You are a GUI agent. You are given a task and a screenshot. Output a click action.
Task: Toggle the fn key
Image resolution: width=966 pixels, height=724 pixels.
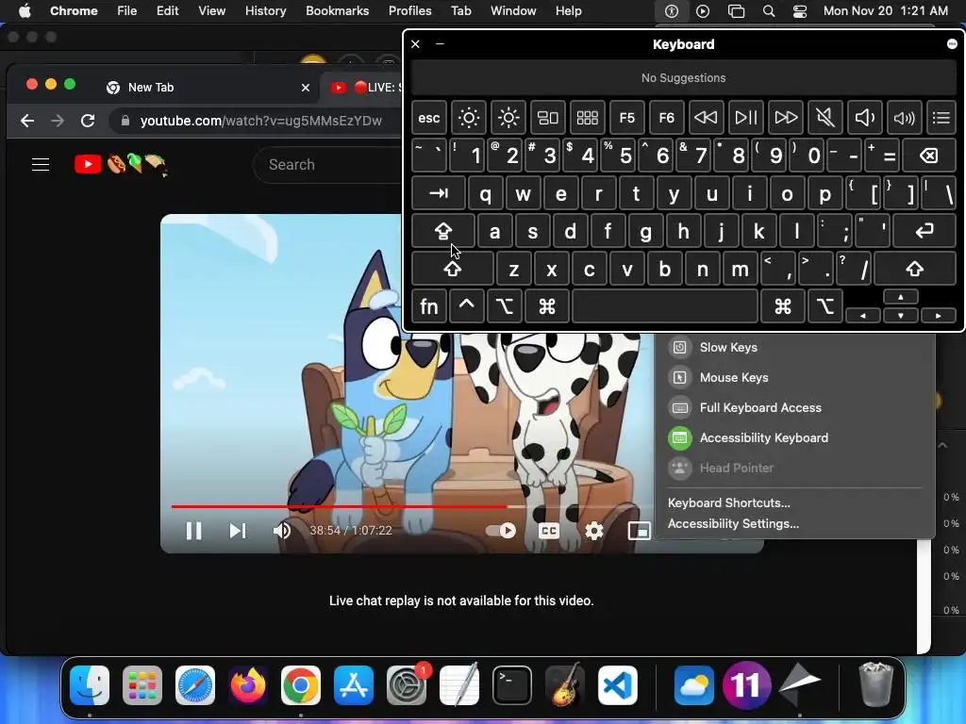coord(429,306)
